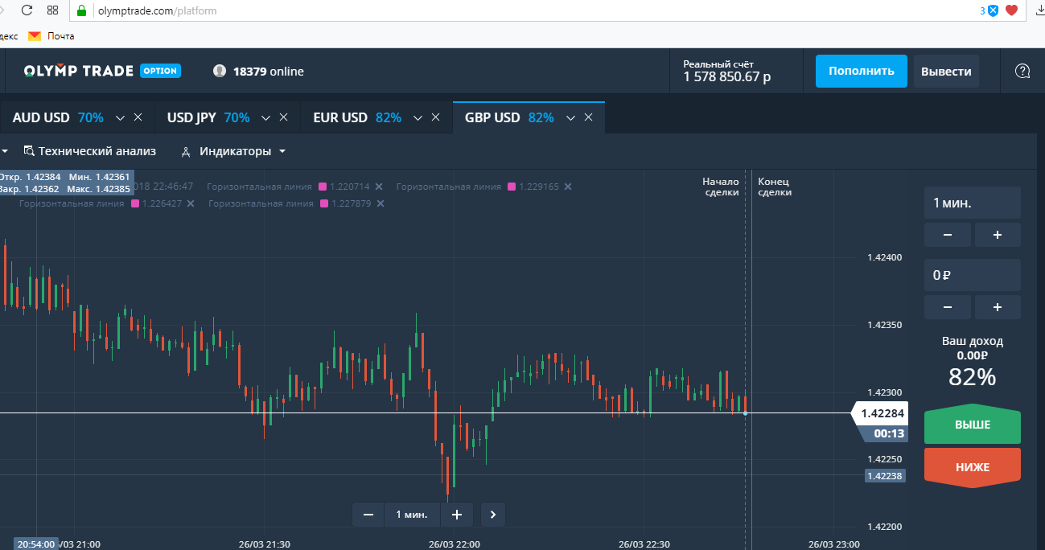Close the EUR USD tab
This screenshot has height=550, width=1045.
point(435,117)
